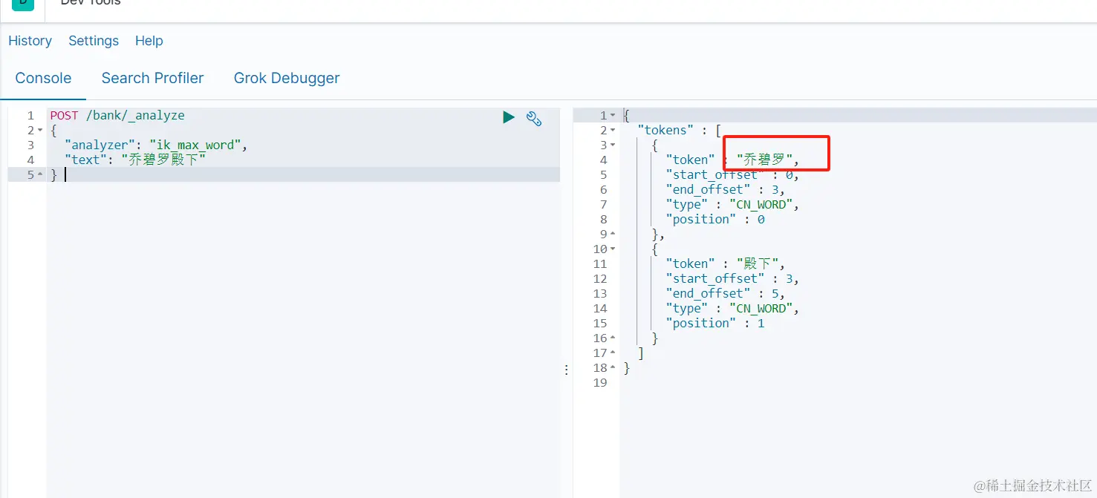Open the Help link
The height and width of the screenshot is (498, 1097).
point(149,41)
